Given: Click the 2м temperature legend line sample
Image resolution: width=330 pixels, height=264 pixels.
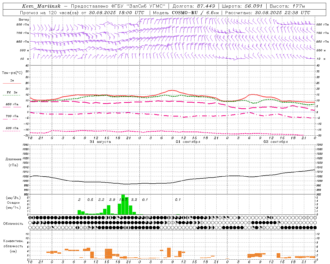Looking at the screenshot, I should (x=12, y=83).
